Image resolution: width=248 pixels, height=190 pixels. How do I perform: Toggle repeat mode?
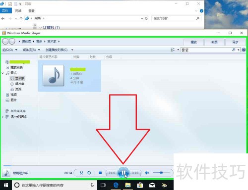[89, 173]
